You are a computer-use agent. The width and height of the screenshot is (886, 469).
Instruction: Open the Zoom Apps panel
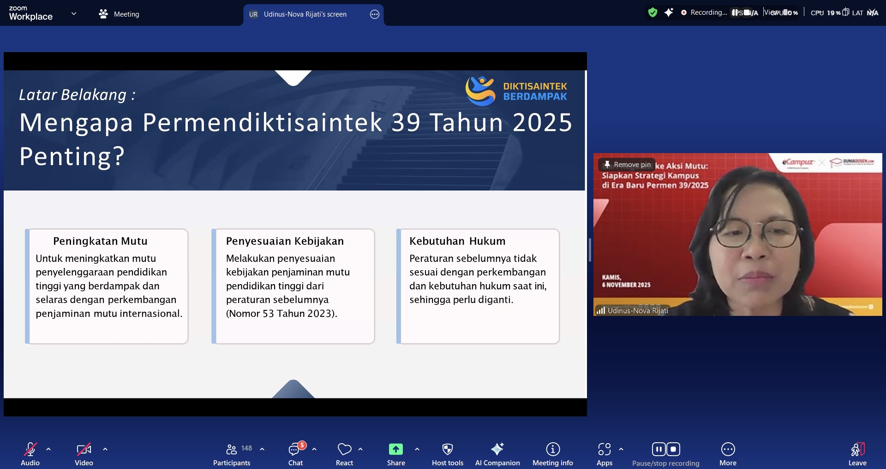pos(604,453)
